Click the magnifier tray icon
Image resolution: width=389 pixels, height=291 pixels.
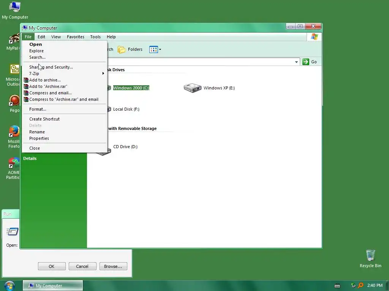tap(361, 285)
